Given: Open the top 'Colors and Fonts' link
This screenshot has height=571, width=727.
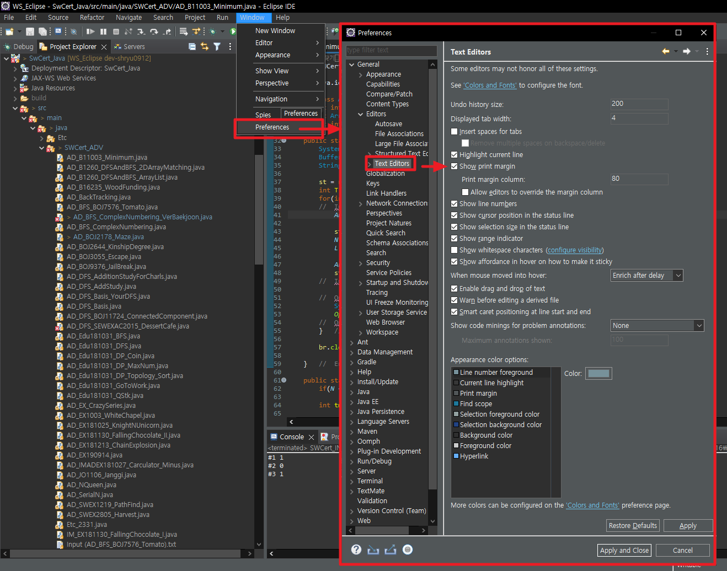Looking at the screenshot, I should (x=490, y=85).
